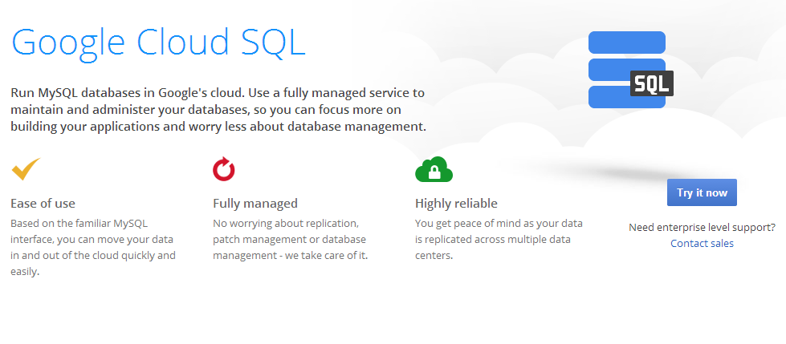Click the red circular refresh arrow icon

click(x=223, y=168)
